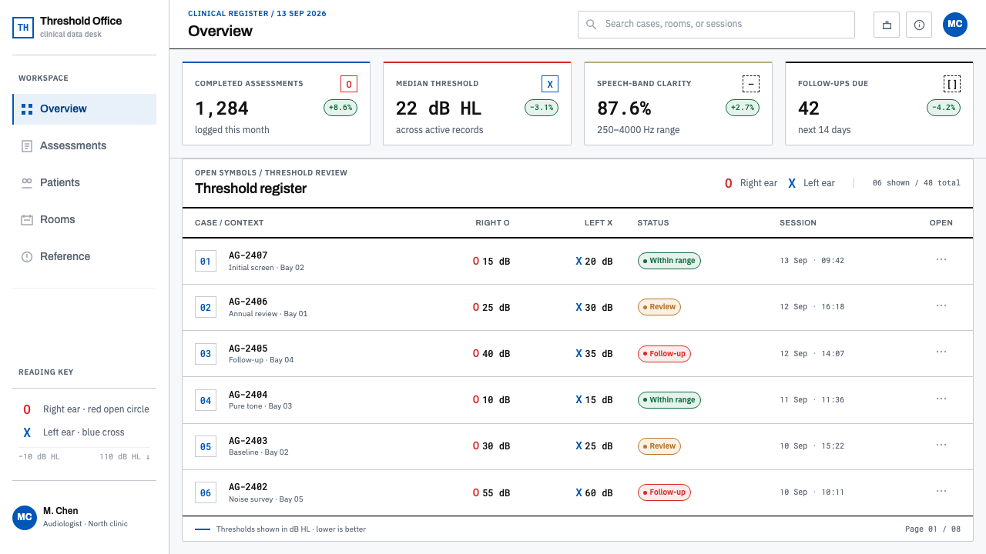The height and width of the screenshot is (554, 986).
Task: Click the Within range status for AG-2407
Action: [669, 261]
